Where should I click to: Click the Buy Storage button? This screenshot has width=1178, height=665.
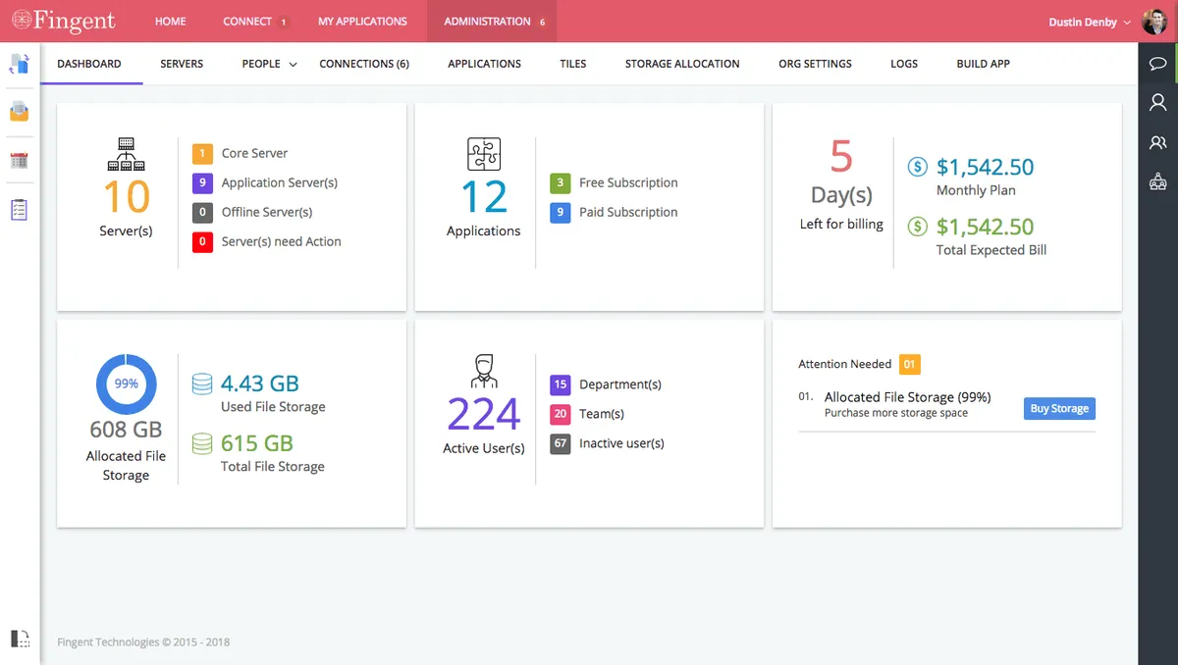(x=1059, y=409)
